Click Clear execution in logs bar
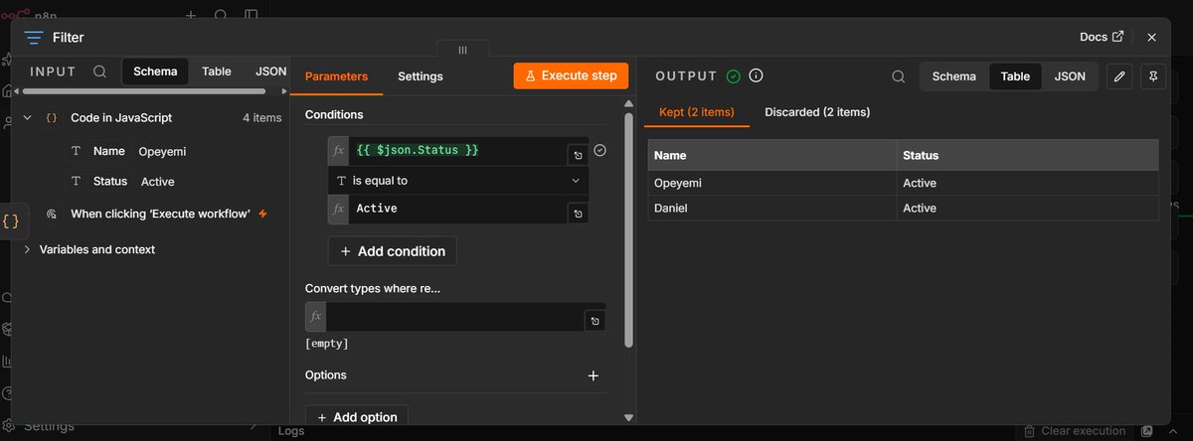This screenshot has height=441, width=1193. tap(1074, 431)
